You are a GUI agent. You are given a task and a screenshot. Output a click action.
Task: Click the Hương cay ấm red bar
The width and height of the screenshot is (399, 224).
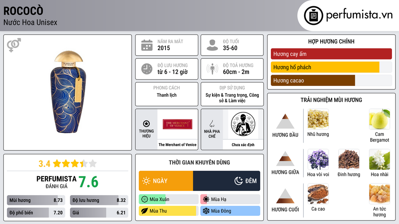coord(331,54)
